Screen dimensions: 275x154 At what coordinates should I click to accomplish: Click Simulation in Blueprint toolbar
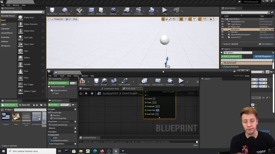coord(170,82)
